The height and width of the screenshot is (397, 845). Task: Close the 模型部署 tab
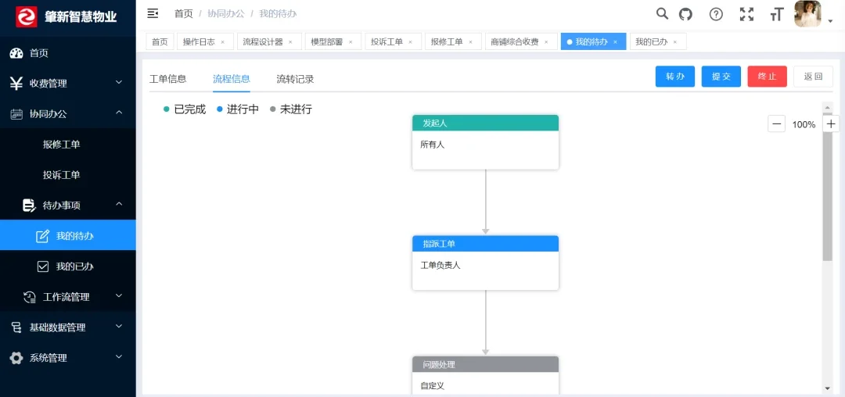[351, 42]
